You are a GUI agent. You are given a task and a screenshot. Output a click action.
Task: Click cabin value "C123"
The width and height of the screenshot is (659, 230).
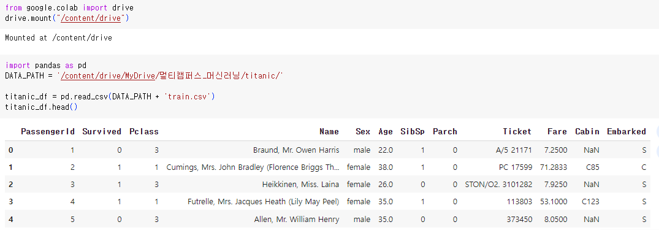(590, 202)
